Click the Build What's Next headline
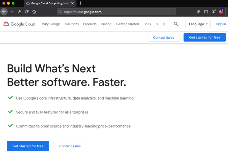Viewport: 228px width, 166px height. coord(52,69)
